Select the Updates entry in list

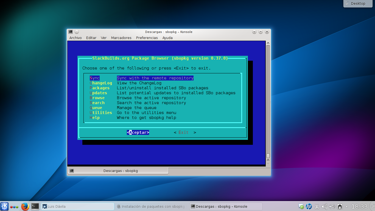pos(163,93)
